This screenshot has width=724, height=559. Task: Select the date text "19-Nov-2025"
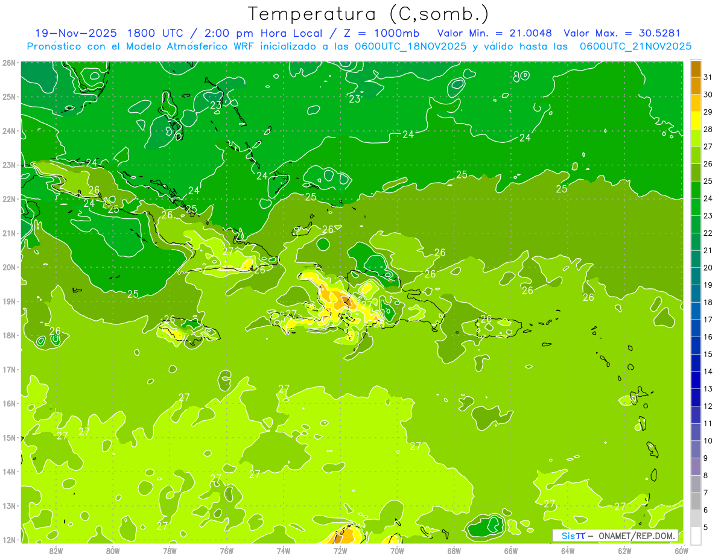[x=75, y=33]
